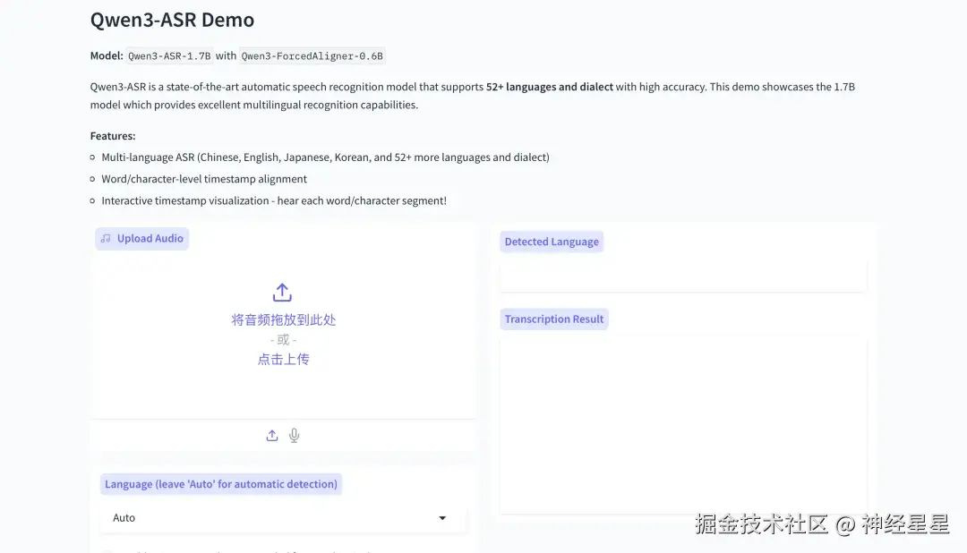
Task: Click the Upload Audio label
Action: [141, 239]
